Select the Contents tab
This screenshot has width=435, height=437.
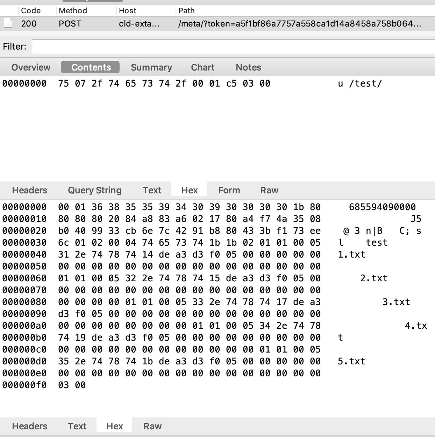91,67
